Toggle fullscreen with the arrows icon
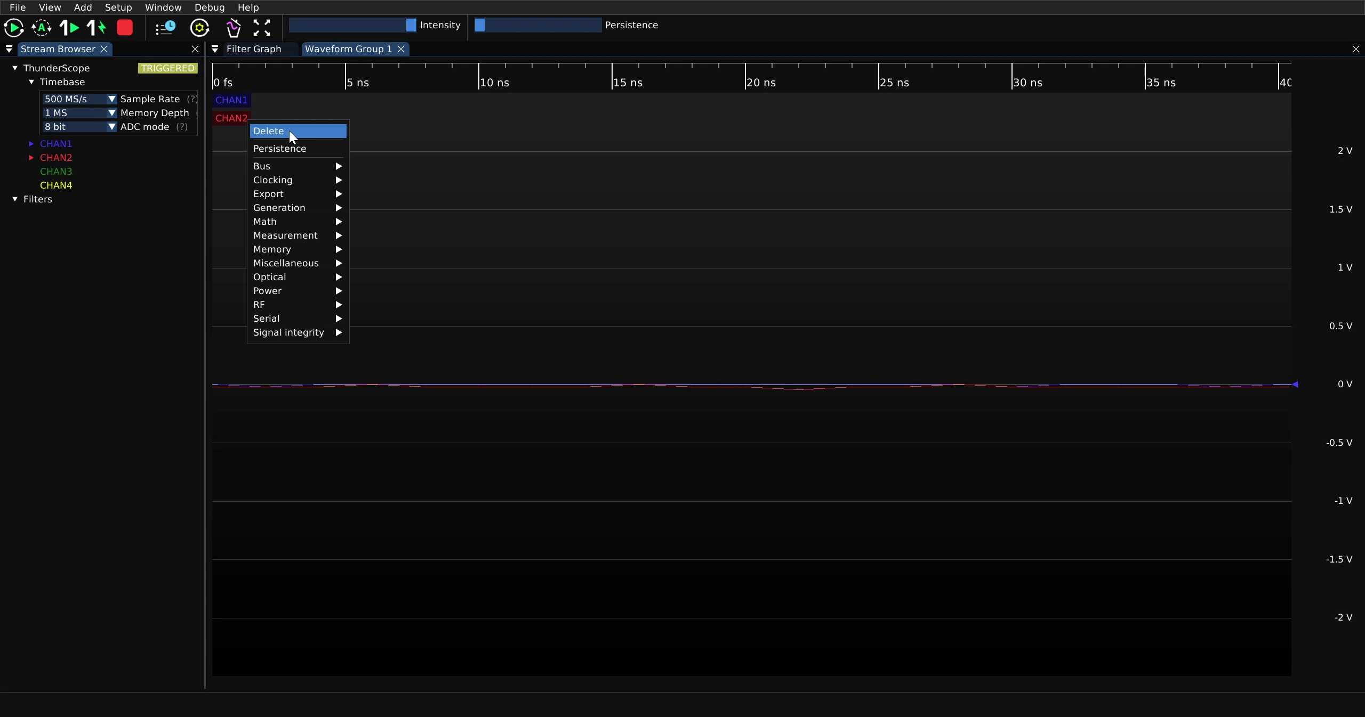This screenshot has height=717, width=1365. point(262,28)
